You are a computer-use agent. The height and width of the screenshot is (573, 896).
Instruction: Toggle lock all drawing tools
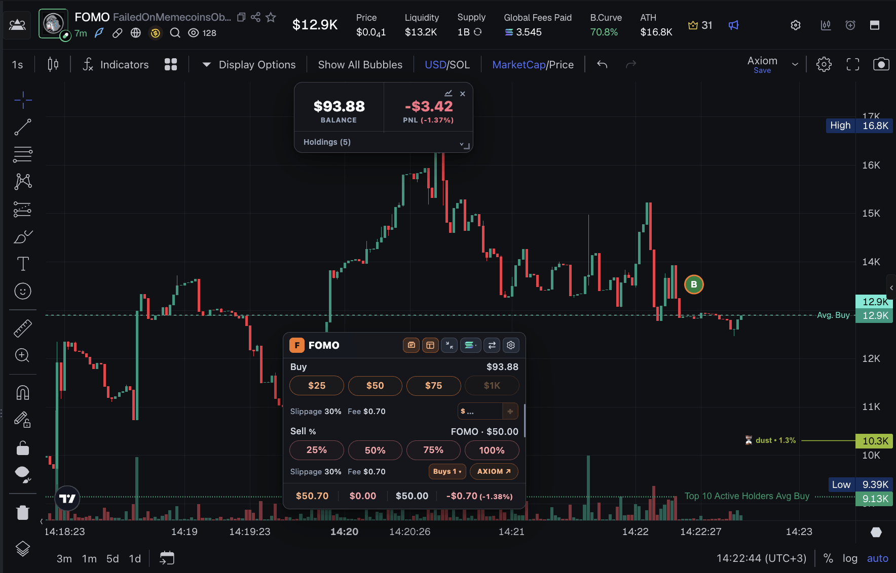point(23,448)
